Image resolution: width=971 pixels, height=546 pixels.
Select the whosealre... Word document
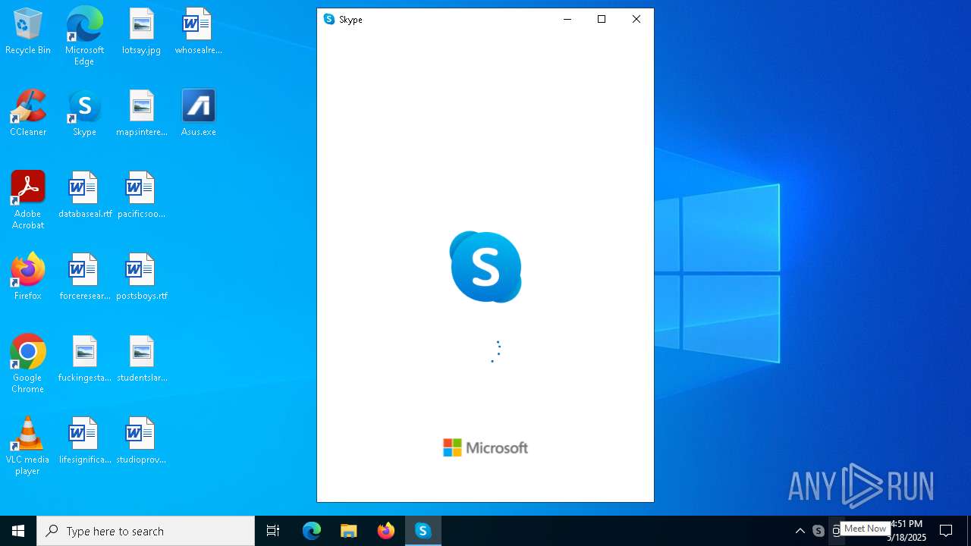198,32
